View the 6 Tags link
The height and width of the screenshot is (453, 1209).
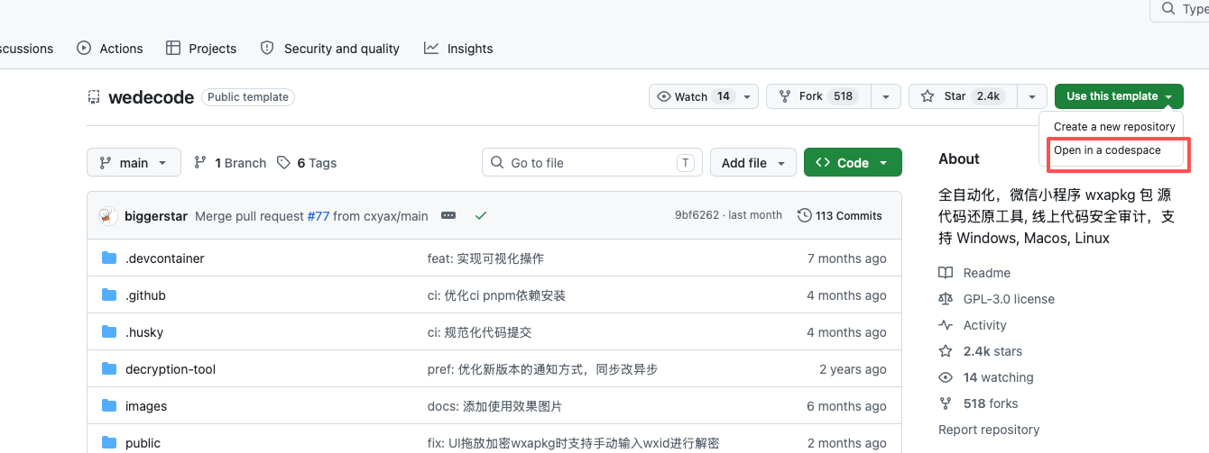[x=307, y=163]
